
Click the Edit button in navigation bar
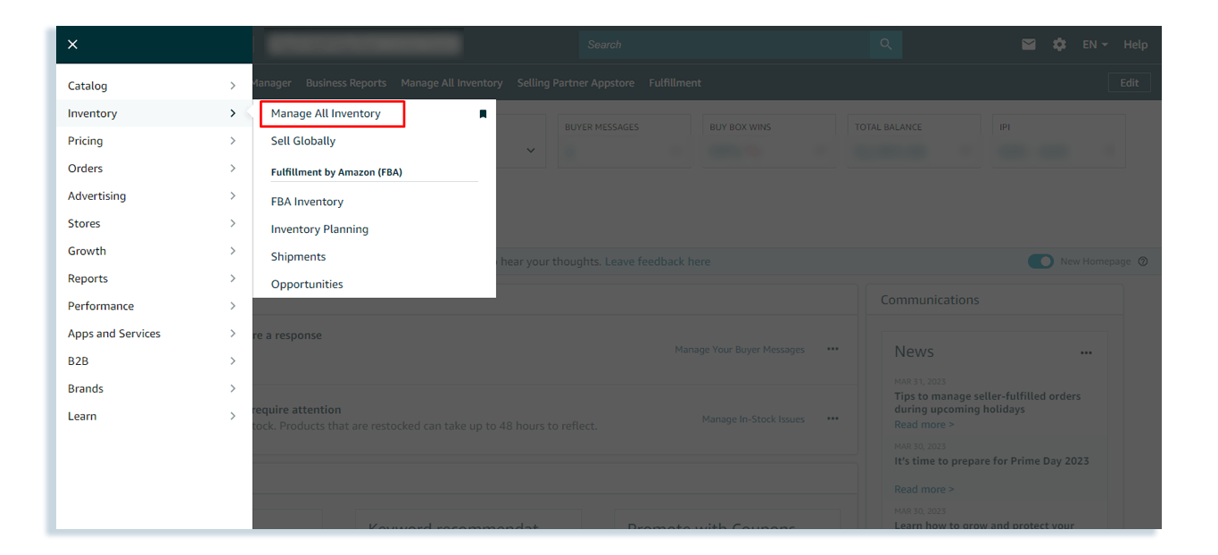coord(1129,83)
